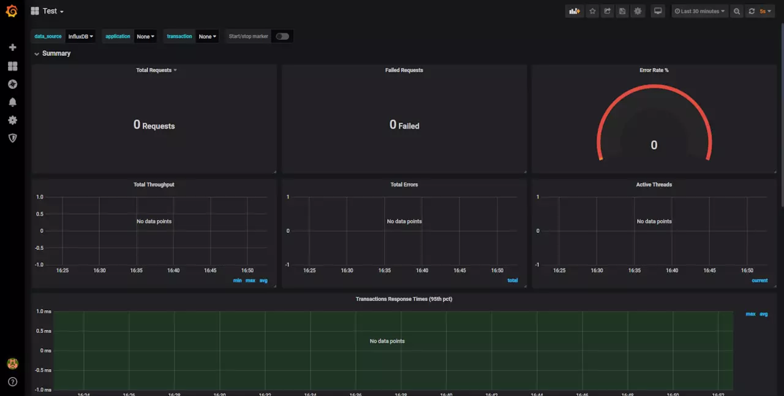The height and width of the screenshot is (396, 784).
Task: Click the Add panel icon
Action: pos(574,11)
